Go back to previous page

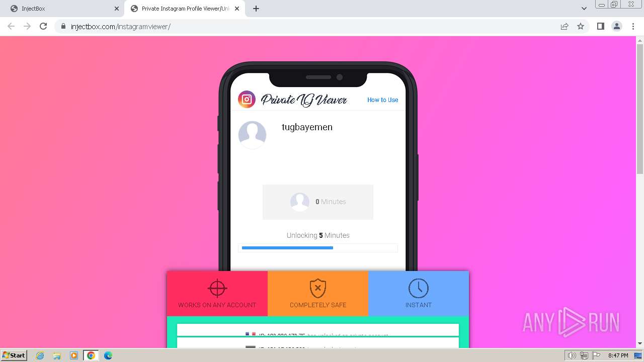coord(11,26)
